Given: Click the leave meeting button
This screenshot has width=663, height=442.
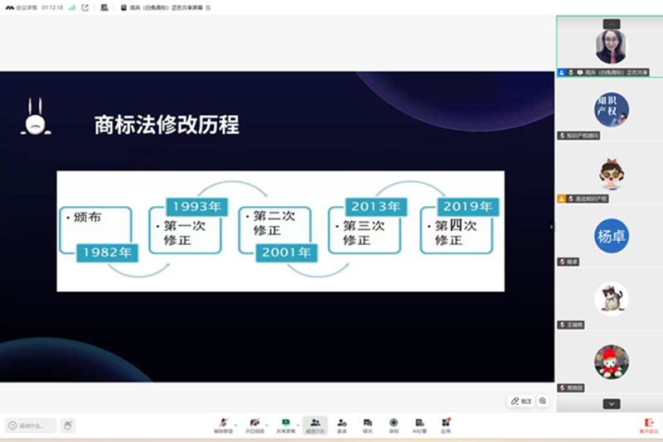Looking at the screenshot, I should click(x=648, y=425).
